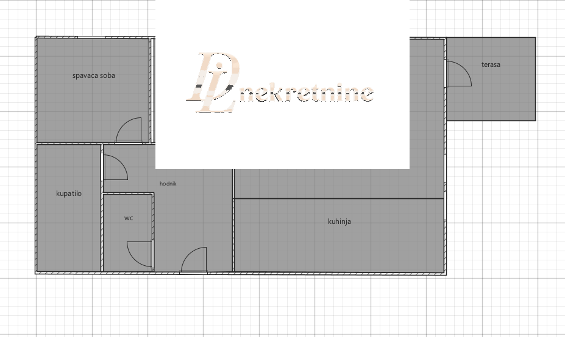Select the window on spavaca soba top wall
Image resolution: width=565 pixels, height=337 pixels.
pyautogui.click(x=91, y=37)
